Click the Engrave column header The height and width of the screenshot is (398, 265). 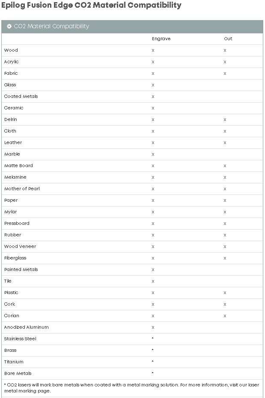161,39
